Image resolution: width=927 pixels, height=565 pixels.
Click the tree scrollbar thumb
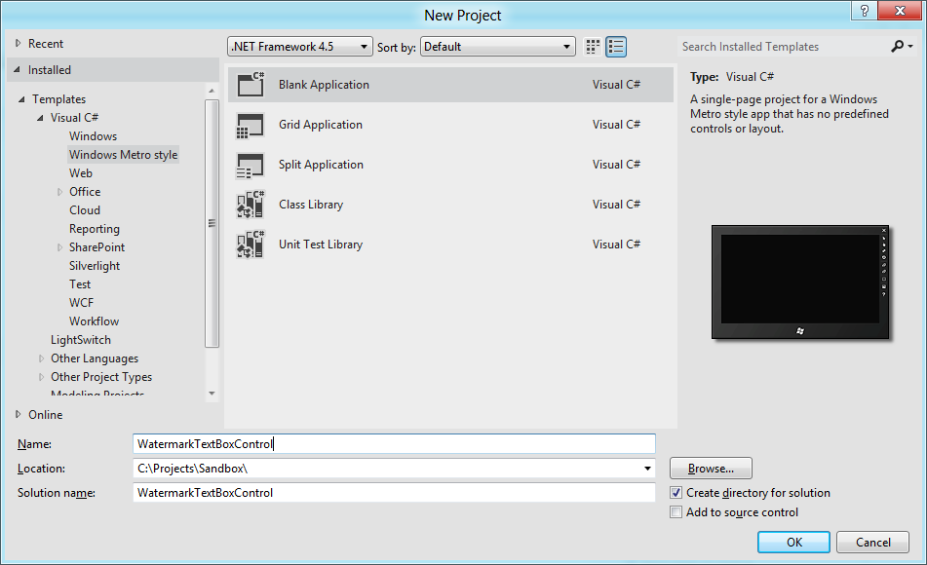point(212,223)
